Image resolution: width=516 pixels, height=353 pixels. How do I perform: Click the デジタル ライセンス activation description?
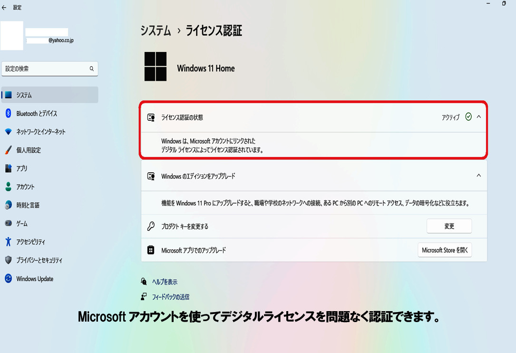point(212,145)
